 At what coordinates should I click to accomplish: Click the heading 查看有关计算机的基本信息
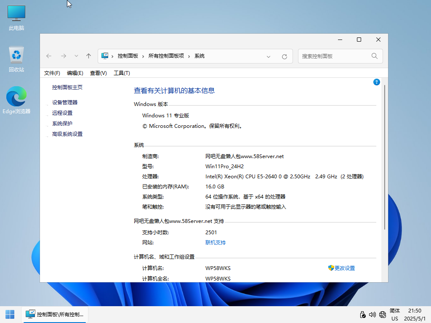coord(174,91)
